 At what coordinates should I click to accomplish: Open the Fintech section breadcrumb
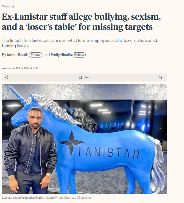(7, 6)
